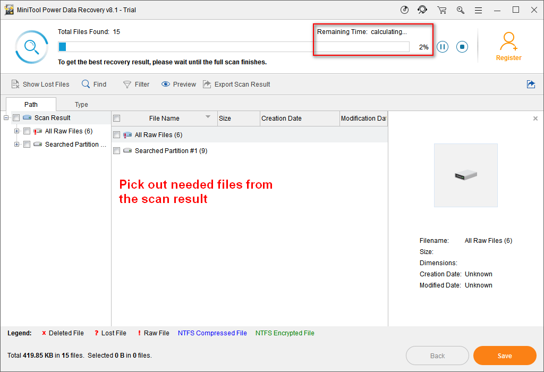This screenshot has height=372, width=544.
Task: Open the support headset icon
Action: [422, 10]
